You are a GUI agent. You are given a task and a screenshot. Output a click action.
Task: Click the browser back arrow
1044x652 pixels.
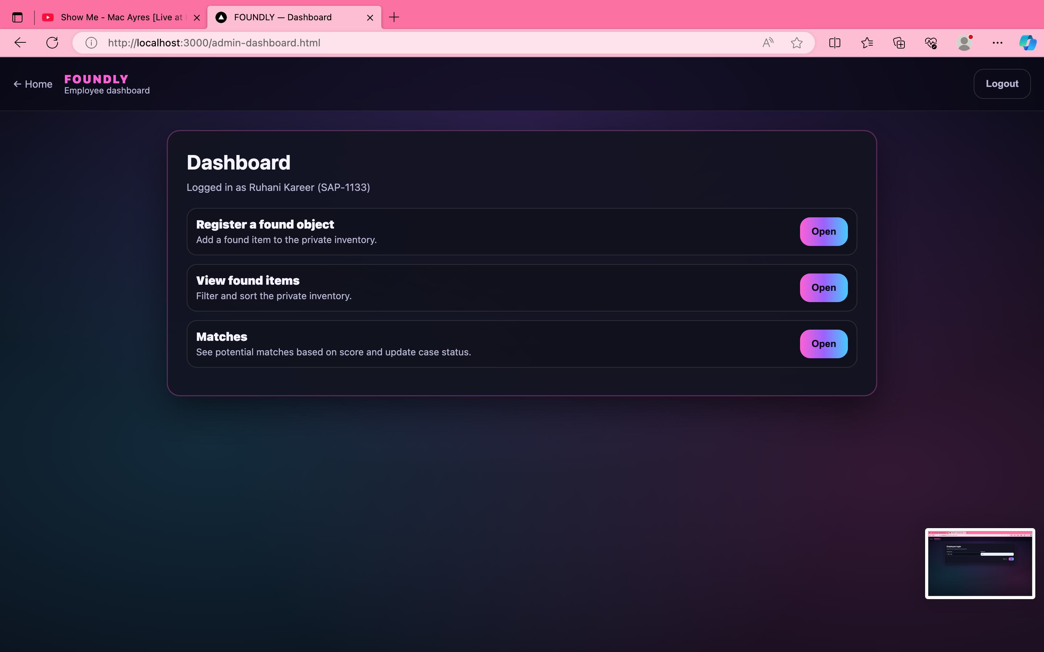20,43
